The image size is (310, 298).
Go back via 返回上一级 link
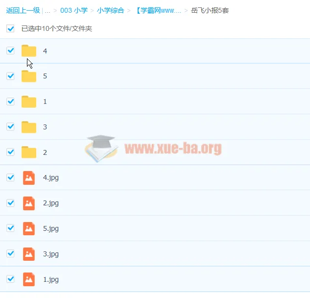[23, 10]
